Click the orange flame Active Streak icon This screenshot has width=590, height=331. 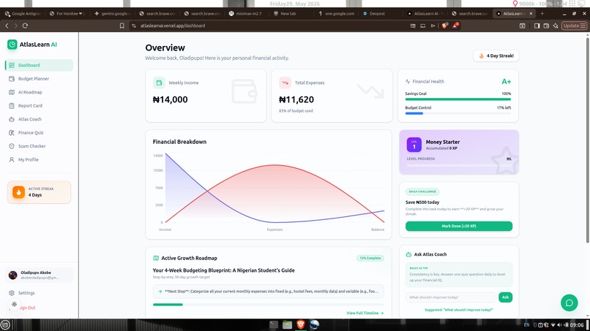pyautogui.click(x=18, y=192)
